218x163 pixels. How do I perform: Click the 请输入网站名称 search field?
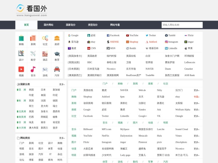point(182,25)
